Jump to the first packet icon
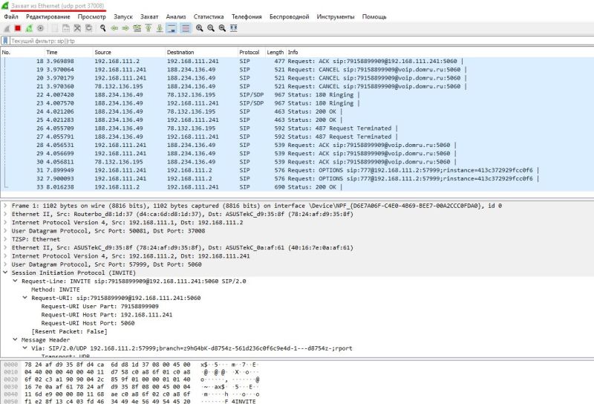This screenshot has height=404, width=594. [148, 28]
